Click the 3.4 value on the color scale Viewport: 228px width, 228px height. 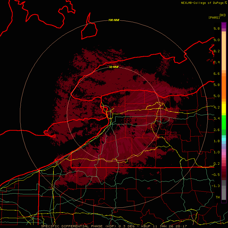217,118
